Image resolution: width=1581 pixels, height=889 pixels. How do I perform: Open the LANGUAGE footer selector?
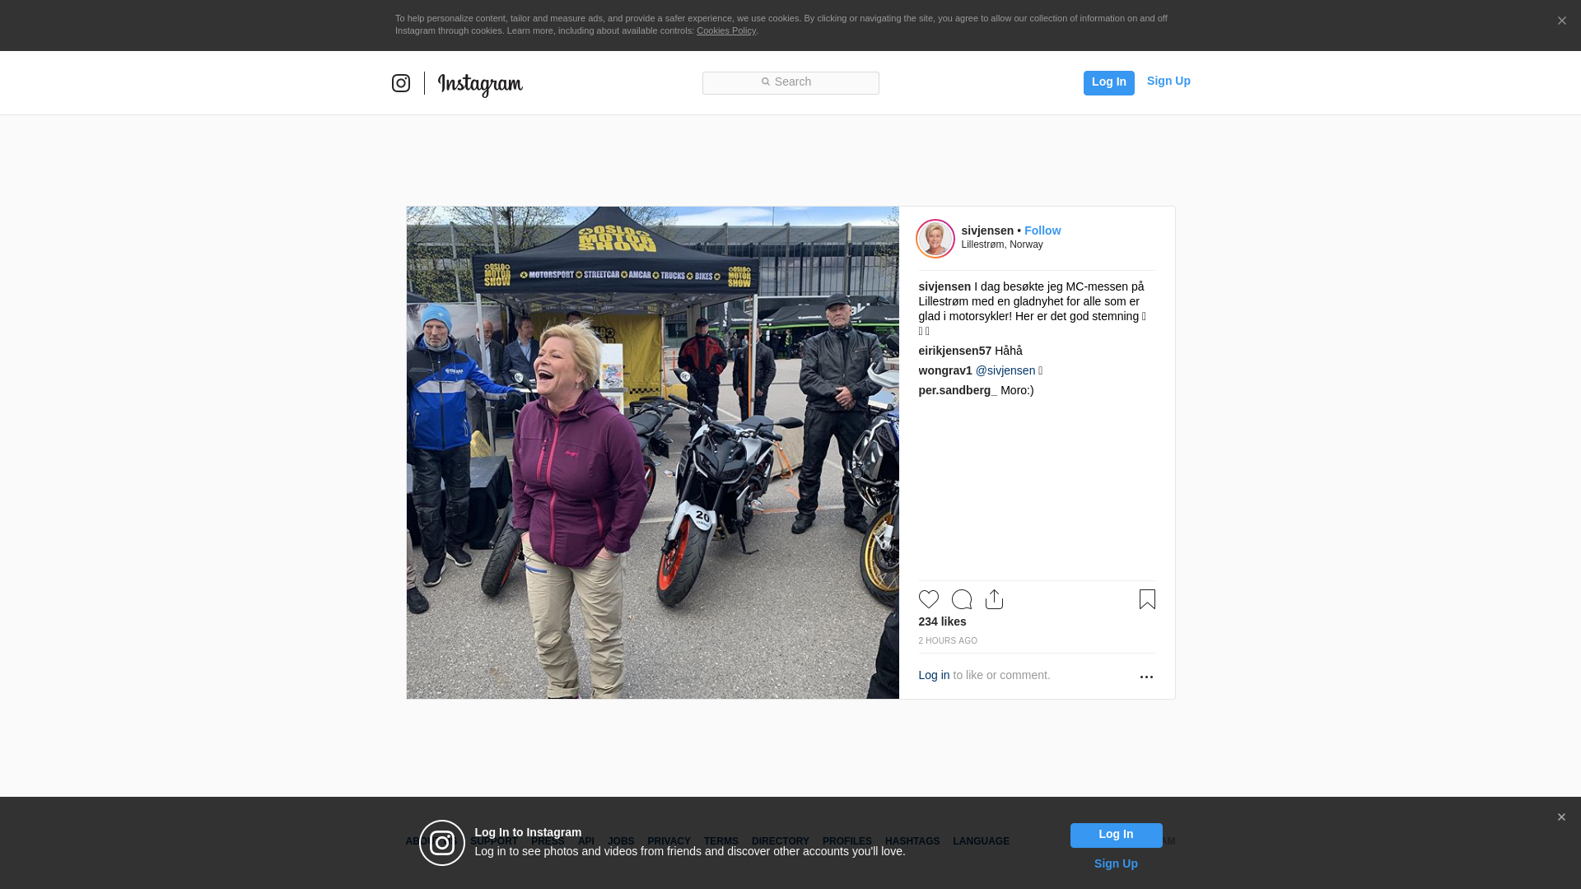(x=981, y=841)
